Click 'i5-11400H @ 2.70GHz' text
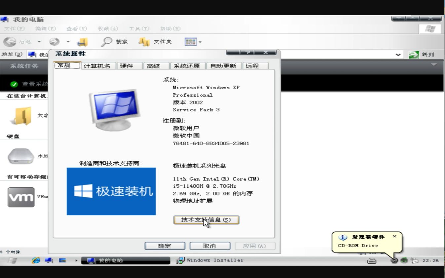The height and width of the screenshot is (278, 445). coord(204,186)
